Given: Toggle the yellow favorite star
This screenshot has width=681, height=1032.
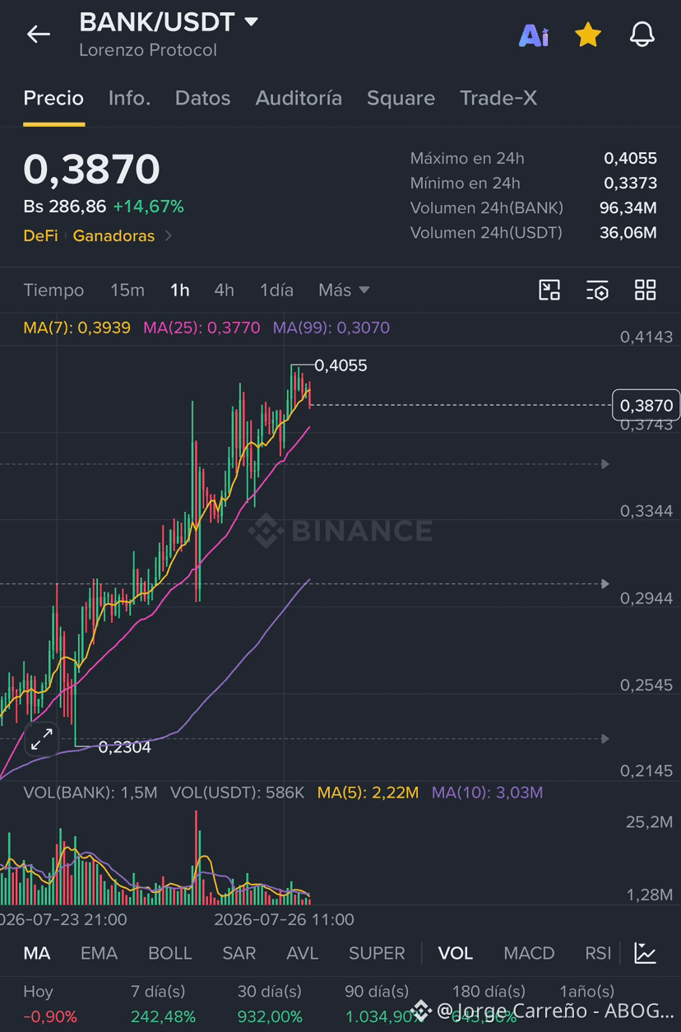Looking at the screenshot, I should [587, 35].
